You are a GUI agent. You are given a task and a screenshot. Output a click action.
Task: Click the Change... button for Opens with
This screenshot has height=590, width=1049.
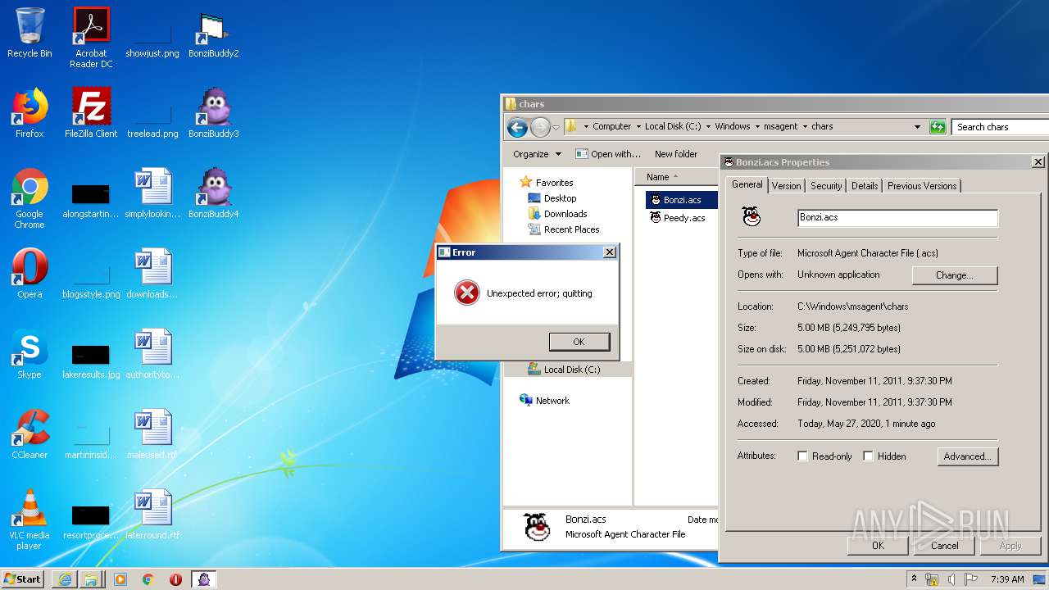[x=954, y=275]
